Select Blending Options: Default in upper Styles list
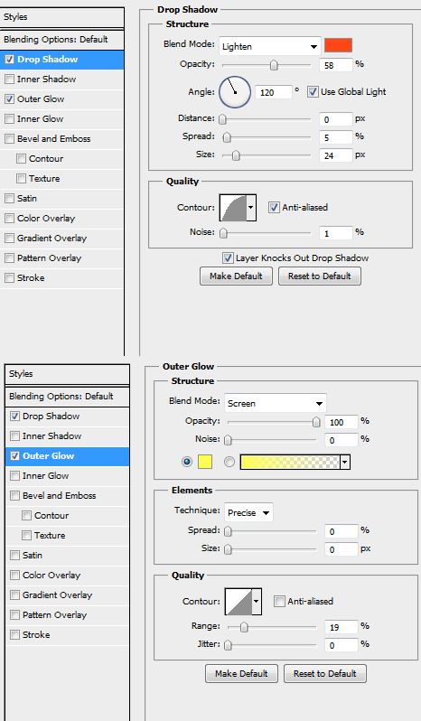421x721 pixels. point(61,39)
